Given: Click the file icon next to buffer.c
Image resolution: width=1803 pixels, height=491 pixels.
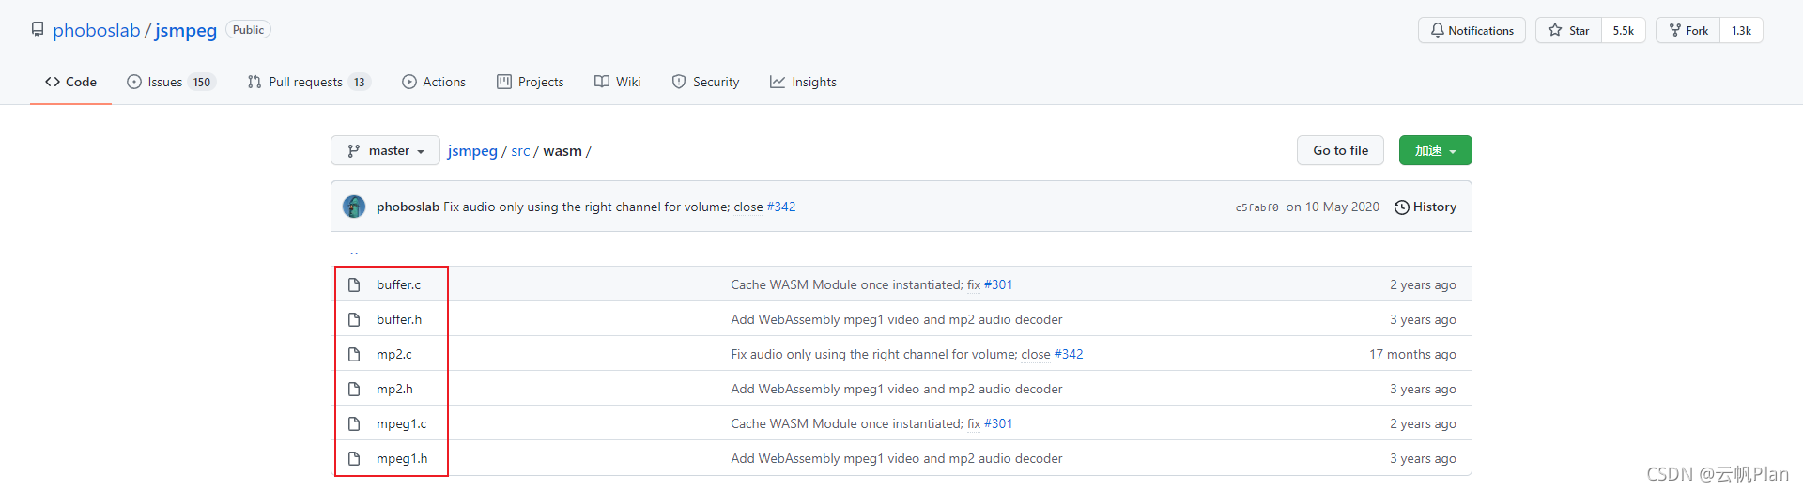Looking at the screenshot, I should point(354,284).
